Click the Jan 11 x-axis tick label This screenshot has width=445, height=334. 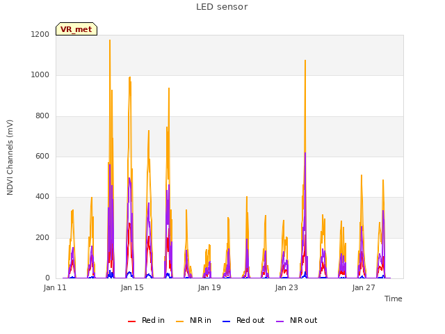55,287
